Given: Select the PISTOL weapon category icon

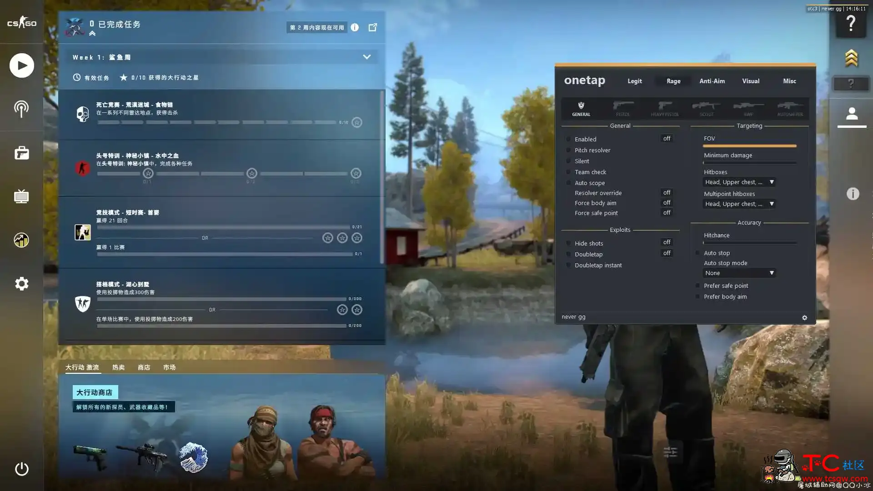Looking at the screenshot, I should pos(622,108).
